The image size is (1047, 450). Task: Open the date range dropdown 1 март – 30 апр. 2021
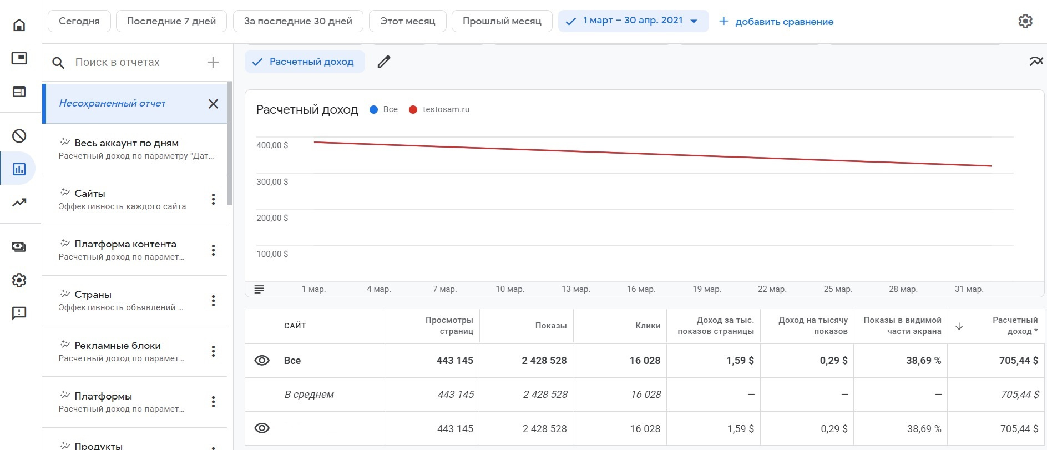coord(633,21)
